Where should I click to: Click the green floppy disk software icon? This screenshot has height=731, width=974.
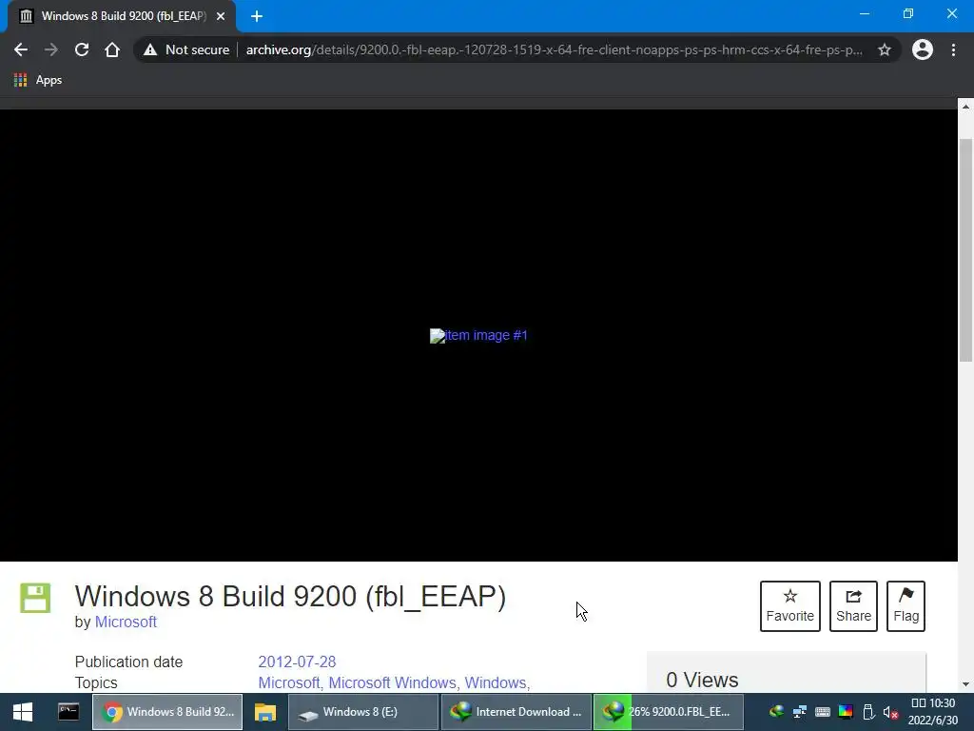[x=35, y=598]
